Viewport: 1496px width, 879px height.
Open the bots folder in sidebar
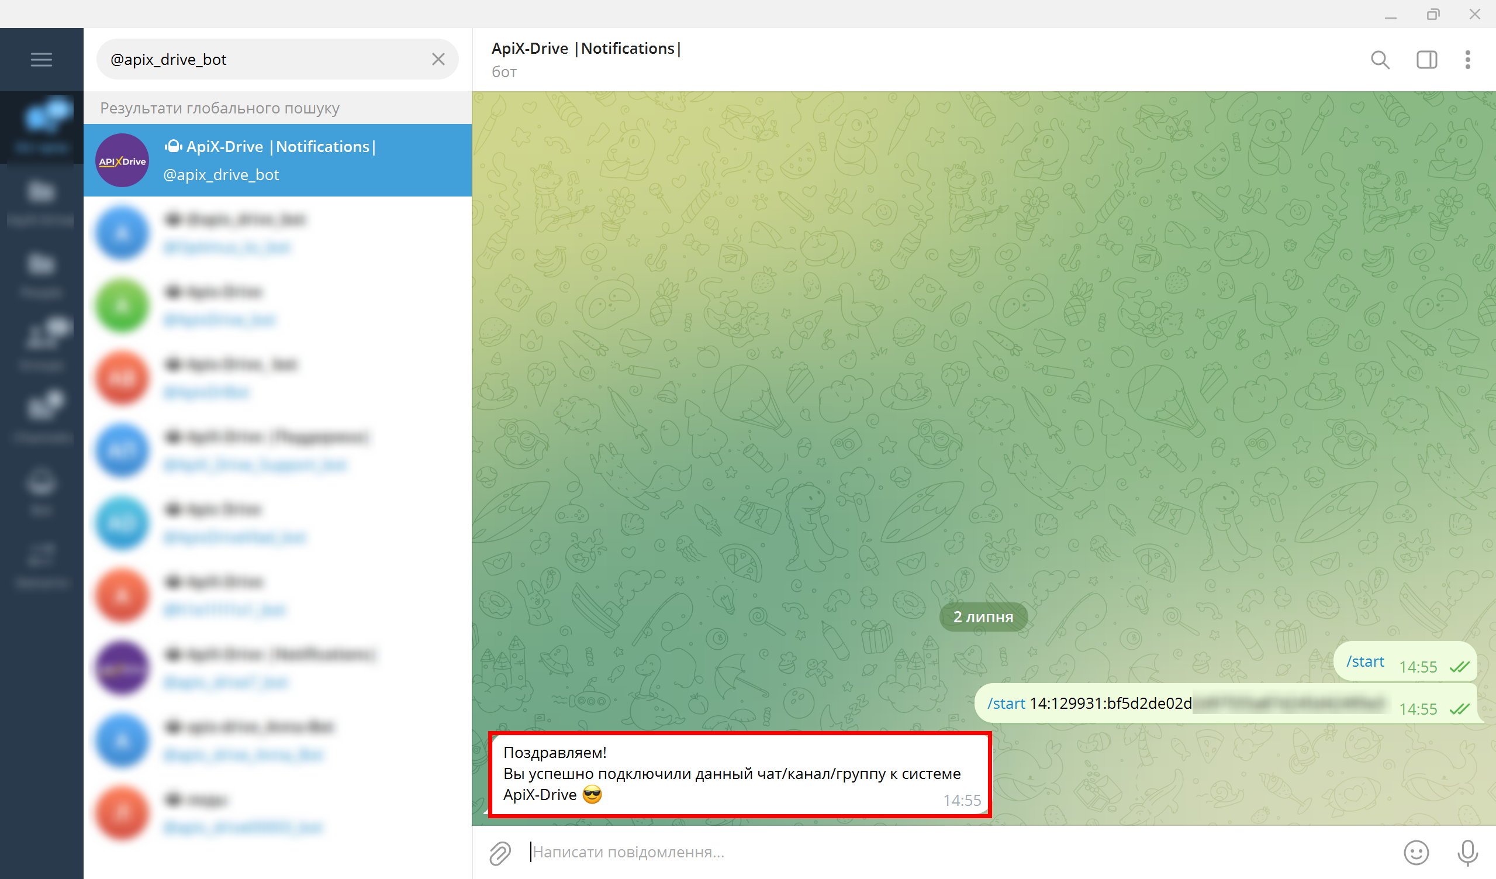point(42,490)
